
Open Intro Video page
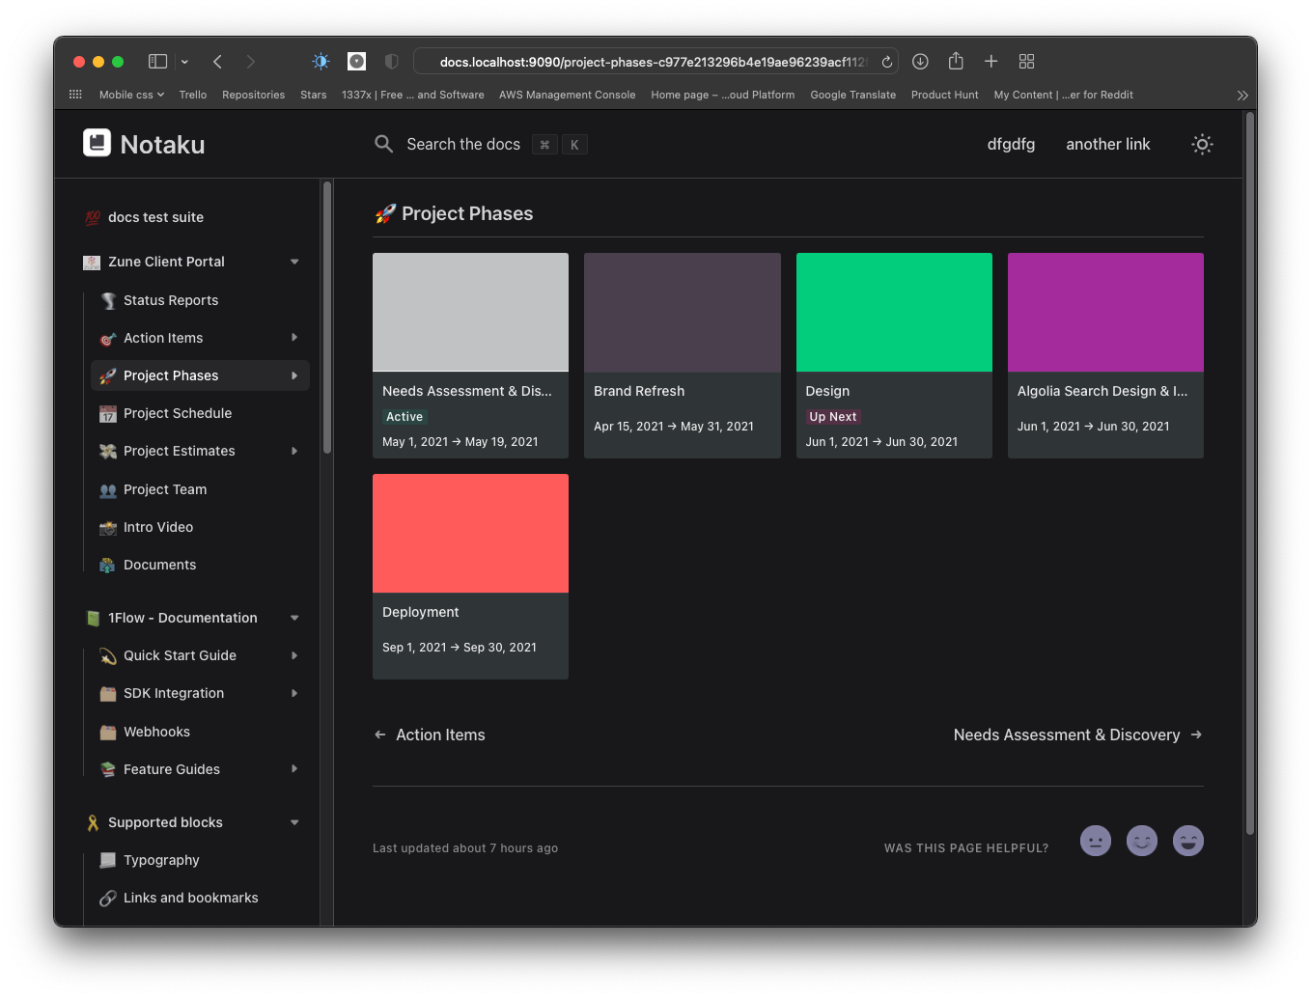point(158,527)
